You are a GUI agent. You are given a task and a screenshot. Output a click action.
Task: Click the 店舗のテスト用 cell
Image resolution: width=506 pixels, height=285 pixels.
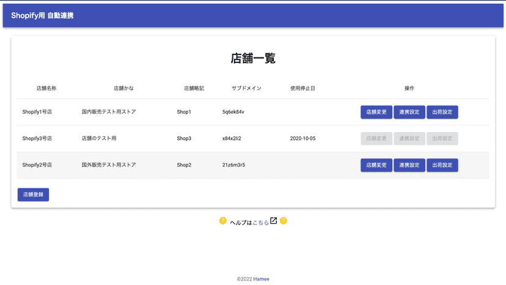point(99,138)
